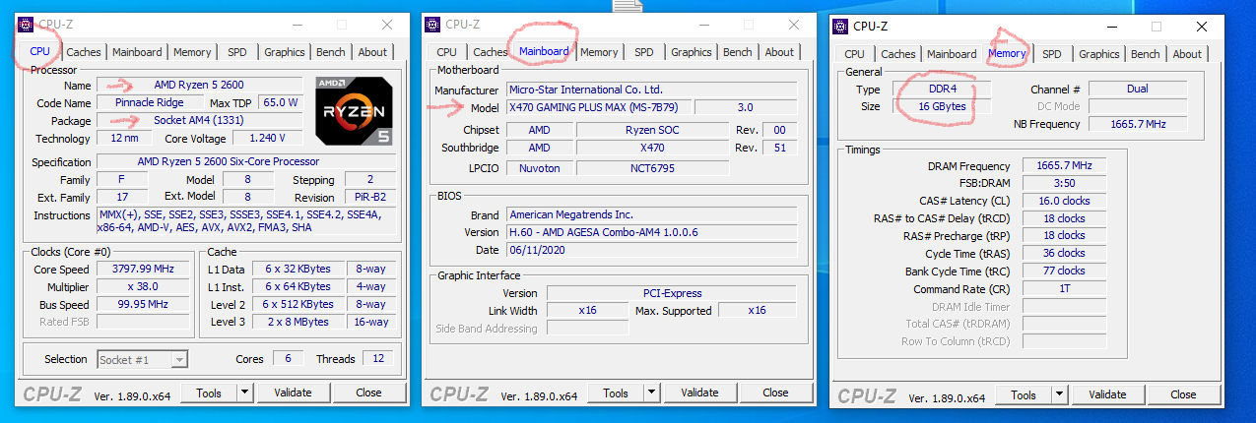Open Tools dropdown arrow in left window
This screenshot has width=1256, height=423.
[x=244, y=393]
